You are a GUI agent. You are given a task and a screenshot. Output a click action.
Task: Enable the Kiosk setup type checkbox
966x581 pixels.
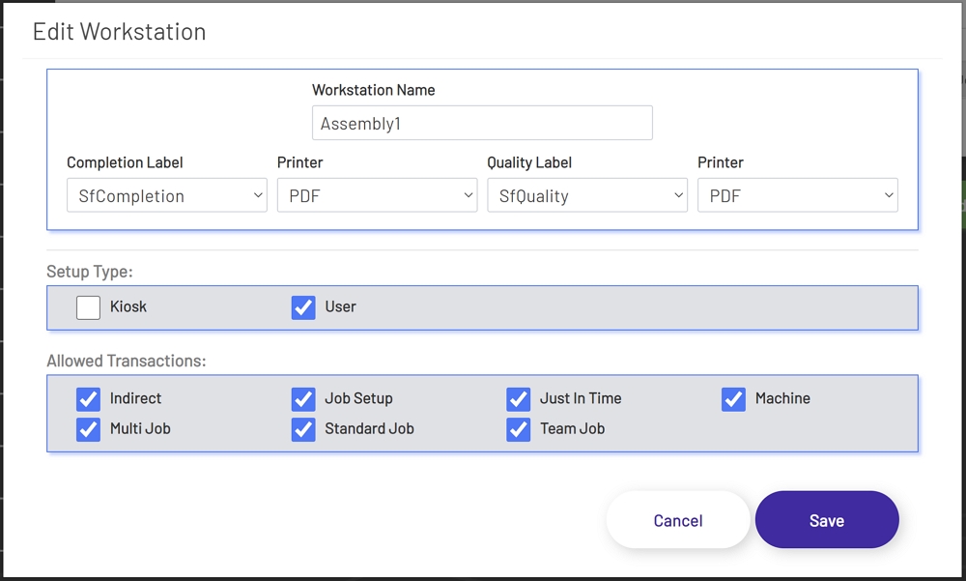tap(88, 307)
